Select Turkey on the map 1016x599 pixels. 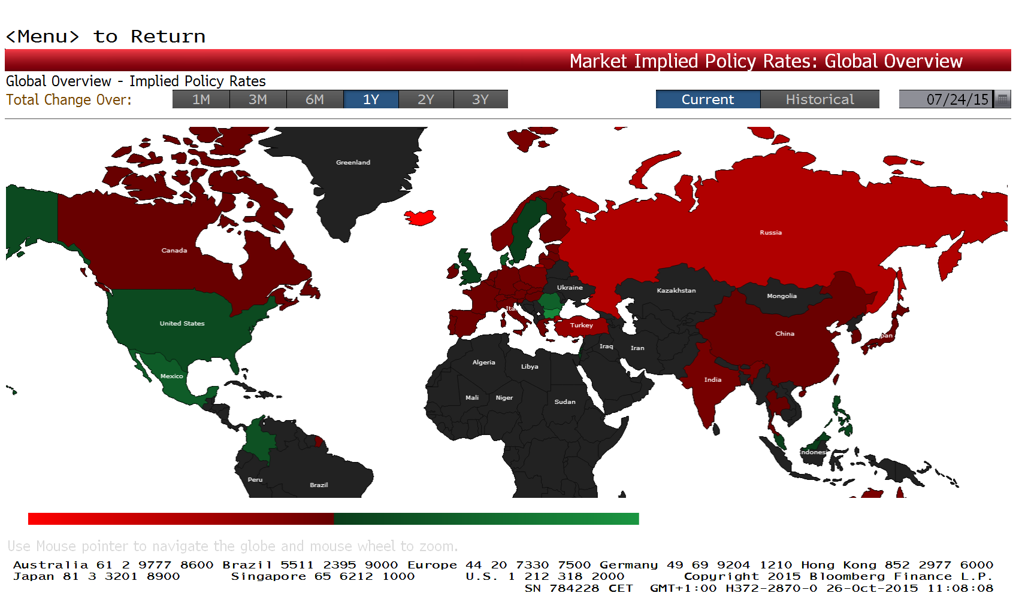point(581,326)
